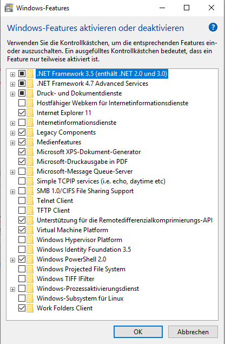This screenshot has height=344, width=225.
Task: Select 'Work Folders Client' label text
Action: pos(64,308)
